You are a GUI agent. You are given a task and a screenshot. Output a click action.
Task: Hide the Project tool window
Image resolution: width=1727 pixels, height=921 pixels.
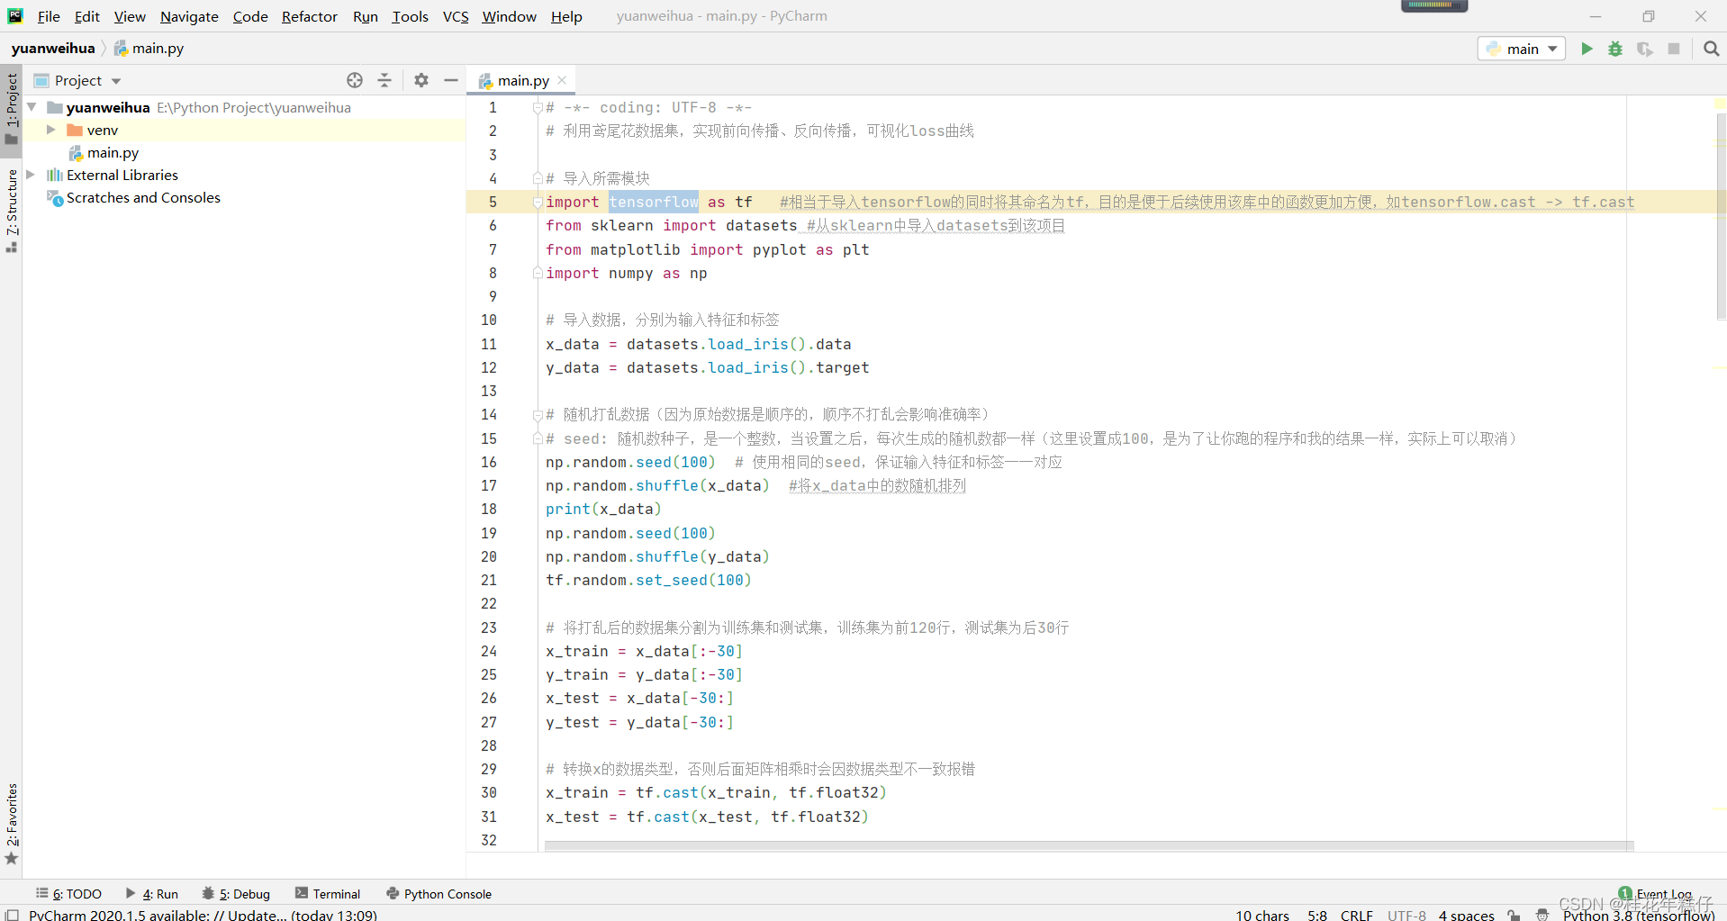[x=451, y=80]
